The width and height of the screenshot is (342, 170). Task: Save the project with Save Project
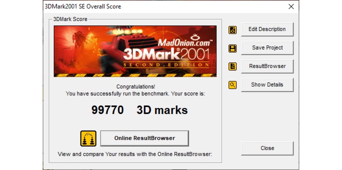[267, 48]
